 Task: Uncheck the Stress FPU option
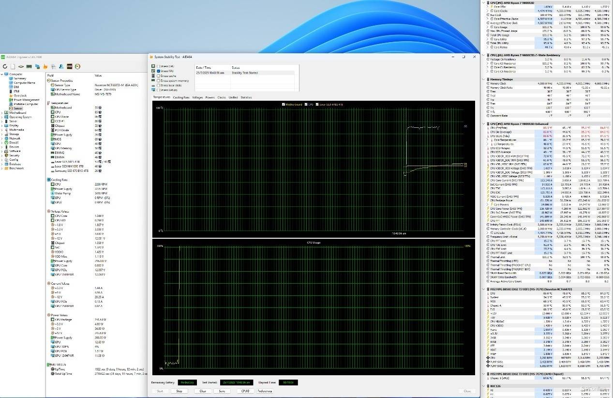click(158, 71)
